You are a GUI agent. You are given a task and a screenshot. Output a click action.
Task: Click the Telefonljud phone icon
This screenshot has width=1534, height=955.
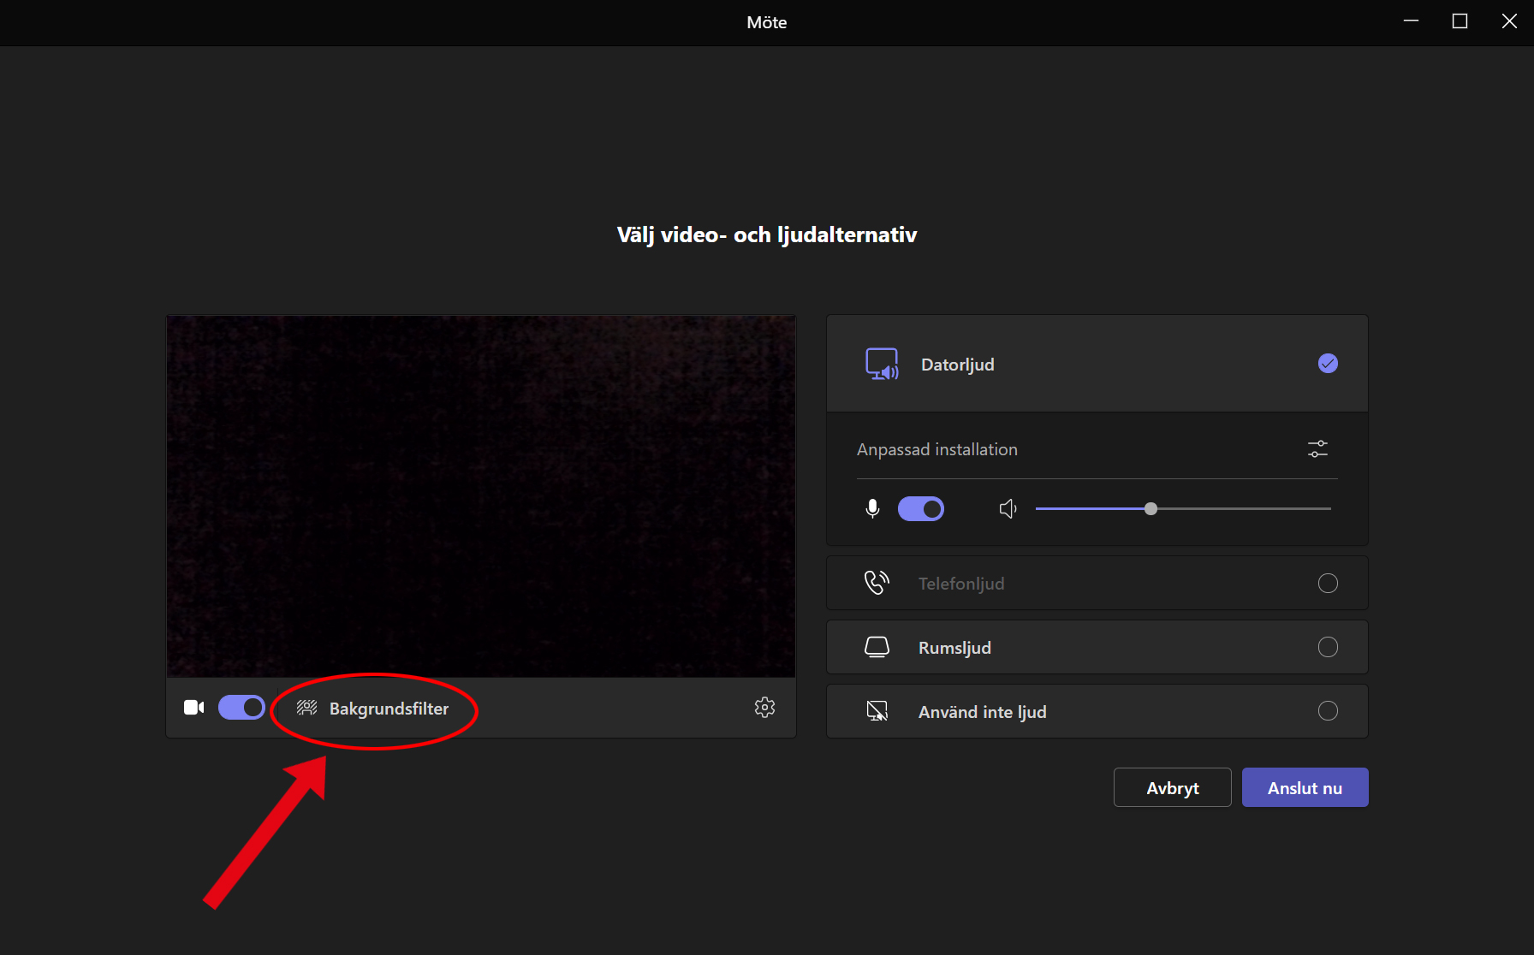coord(877,583)
